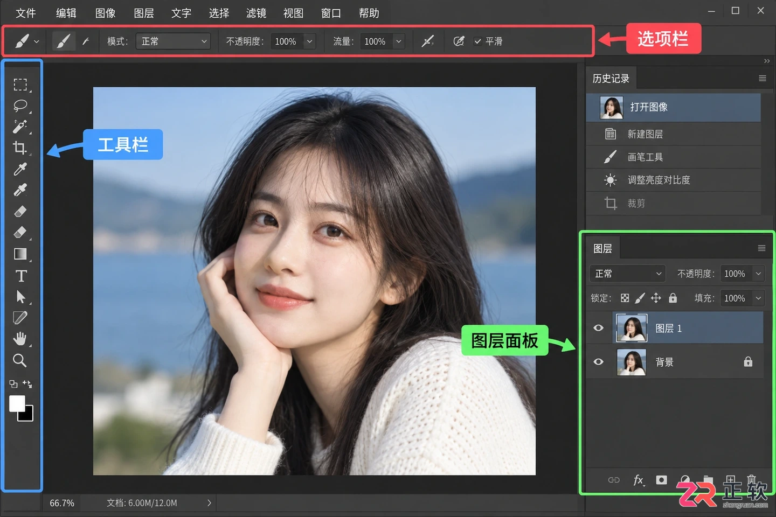The height and width of the screenshot is (517, 776).
Task: Select the Rectangular Marquee tool
Action: click(20, 85)
